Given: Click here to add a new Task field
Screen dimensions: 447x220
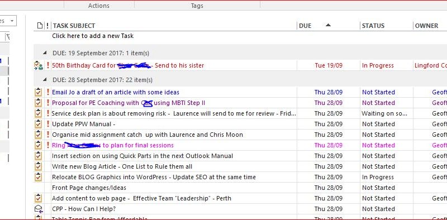Looking at the screenshot, I should 93,36.
